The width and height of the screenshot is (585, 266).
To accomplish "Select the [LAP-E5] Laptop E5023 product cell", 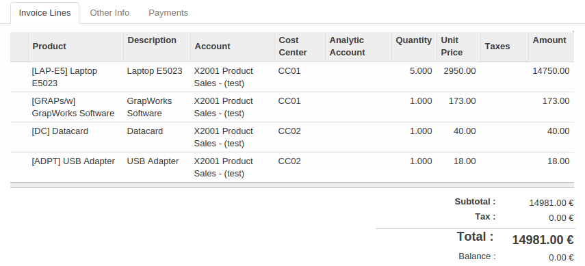I will pyautogui.click(x=76, y=77).
